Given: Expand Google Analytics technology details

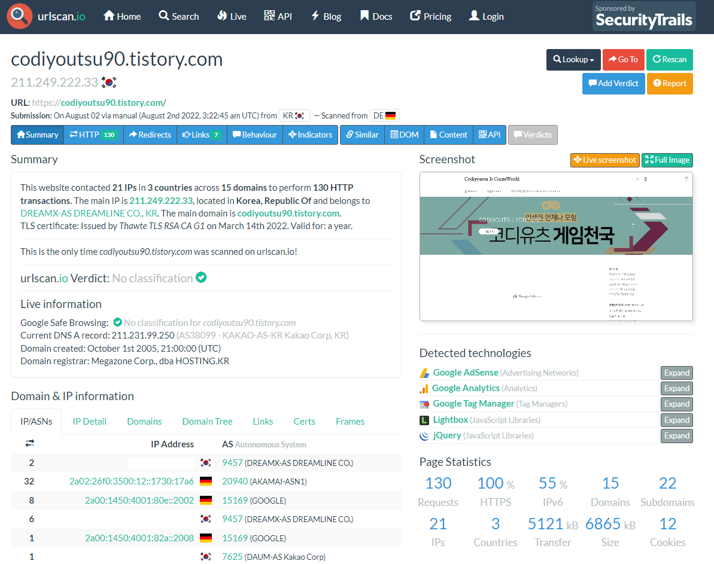Looking at the screenshot, I should pyautogui.click(x=677, y=388).
